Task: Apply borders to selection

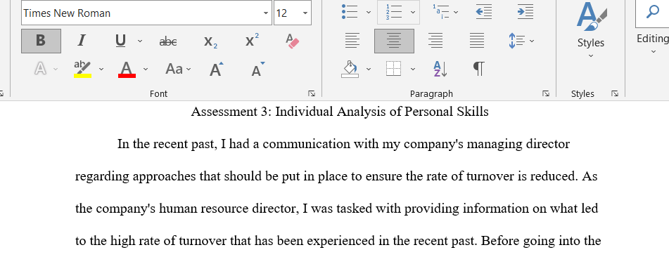Action: coord(394,69)
